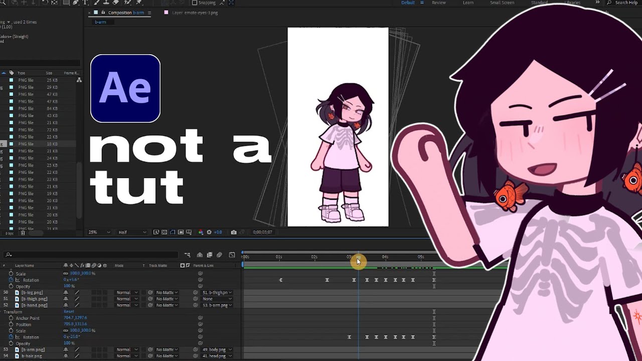Click the constrain proportions link beside top Scale
Screen dimensions: 642x361
click(x=65, y=273)
